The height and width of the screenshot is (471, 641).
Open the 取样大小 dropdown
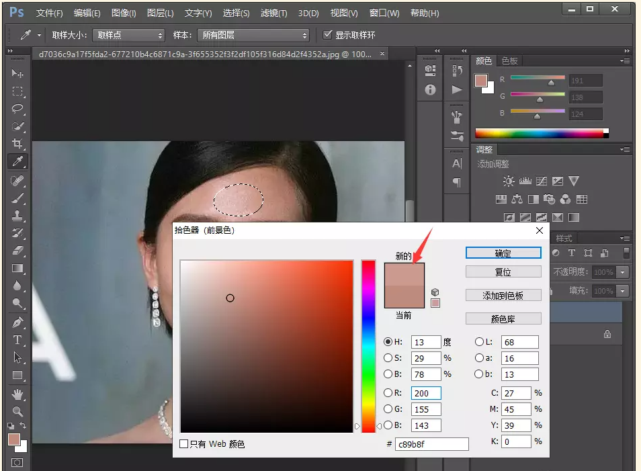click(128, 35)
